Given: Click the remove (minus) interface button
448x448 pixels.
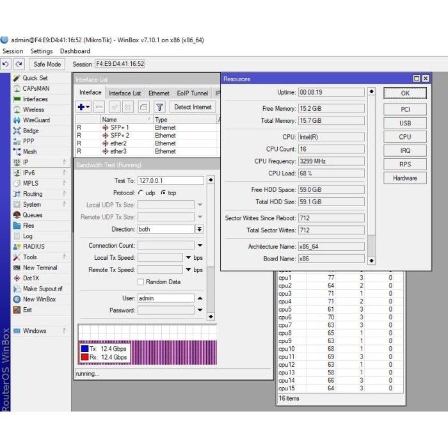Looking at the screenshot, I should point(99,107).
